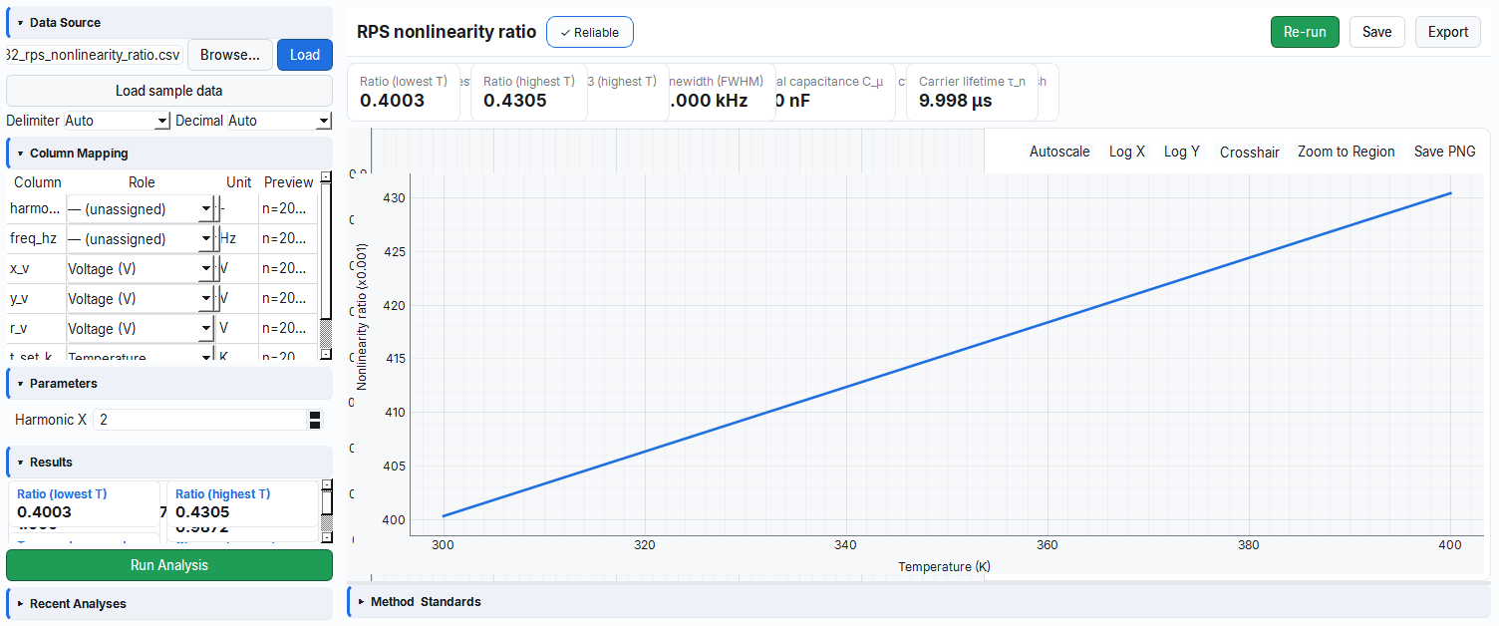
Task: Collapse the Parameters section
Action: coord(169,383)
